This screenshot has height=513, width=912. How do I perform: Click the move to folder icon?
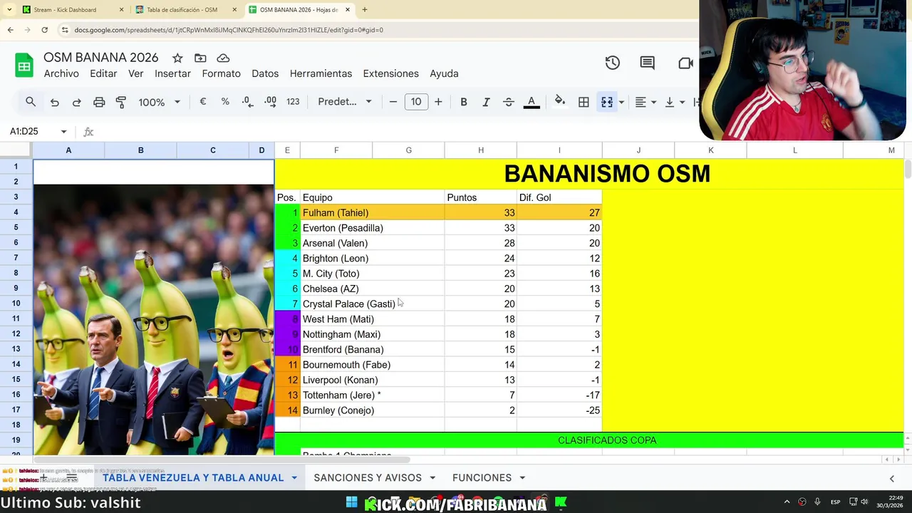(x=200, y=58)
